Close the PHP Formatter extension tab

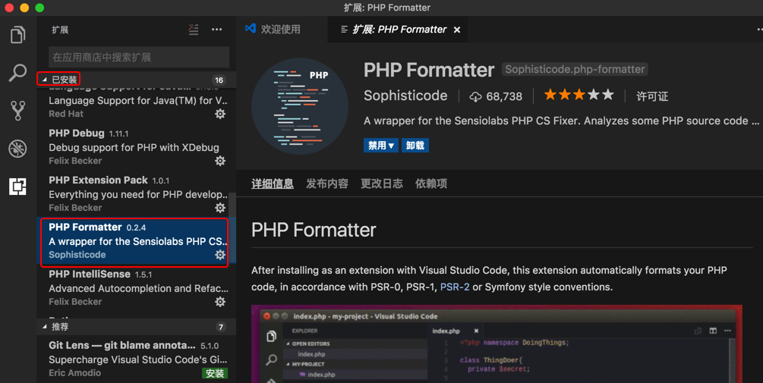click(x=457, y=30)
